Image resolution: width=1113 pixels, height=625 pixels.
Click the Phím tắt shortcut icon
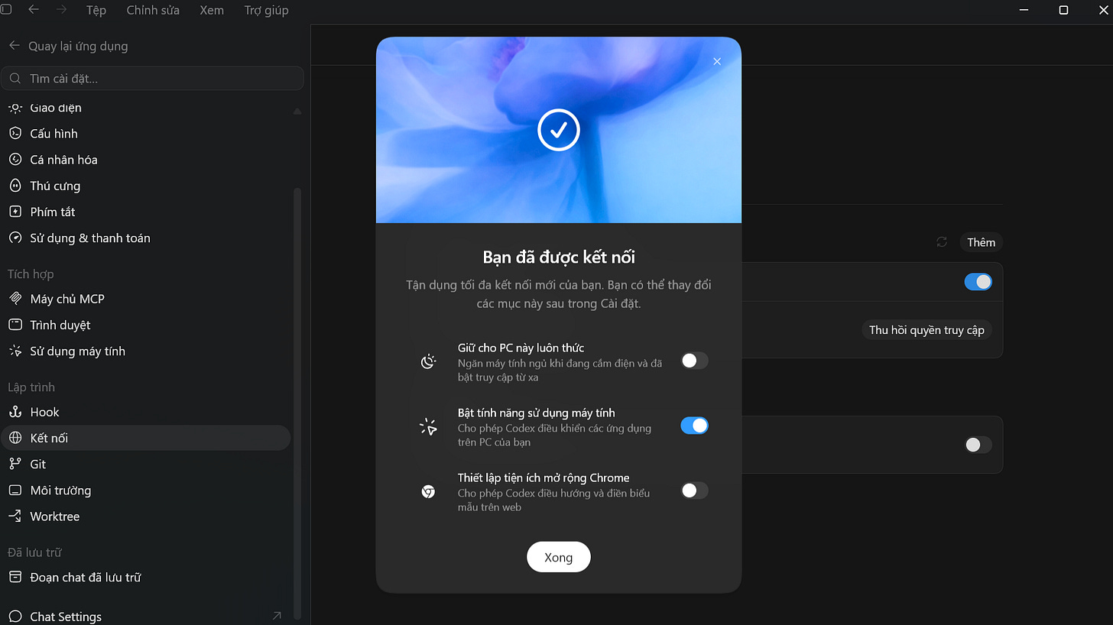pos(15,212)
